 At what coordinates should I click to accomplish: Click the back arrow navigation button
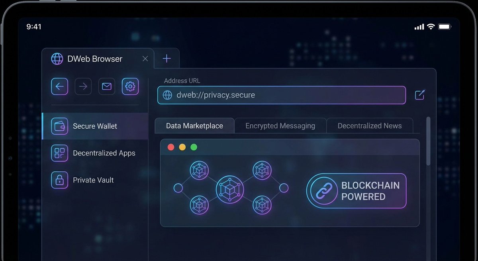pos(60,86)
